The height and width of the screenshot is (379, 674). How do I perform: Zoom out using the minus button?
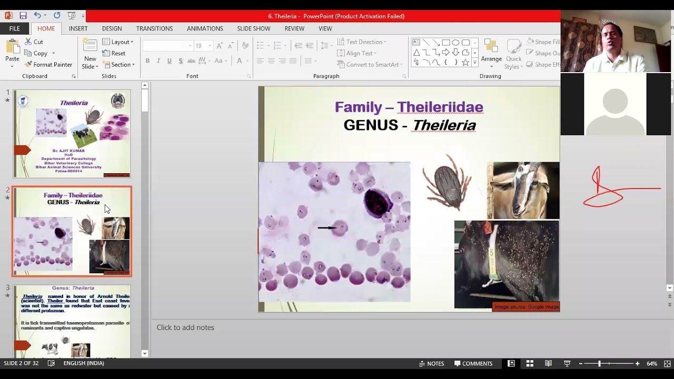coord(581,363)
